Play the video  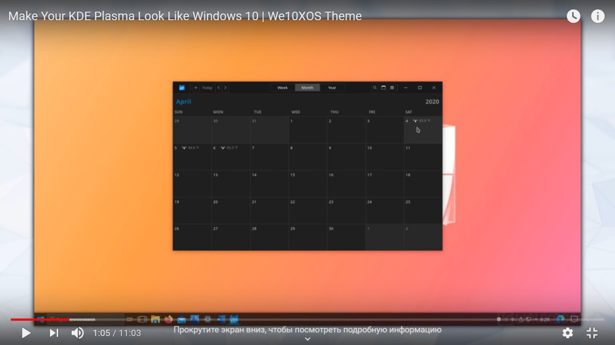(26, 333)
